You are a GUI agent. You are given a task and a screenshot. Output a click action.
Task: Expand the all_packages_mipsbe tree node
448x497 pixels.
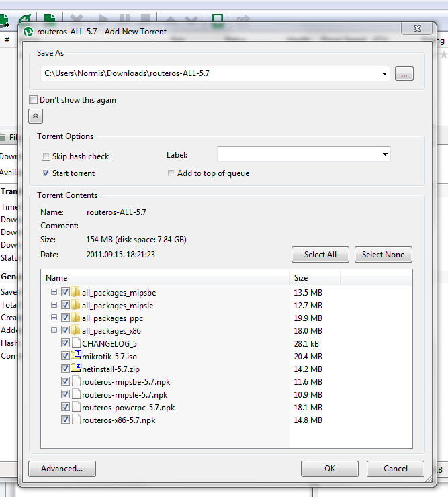click(x=54, y=292)
